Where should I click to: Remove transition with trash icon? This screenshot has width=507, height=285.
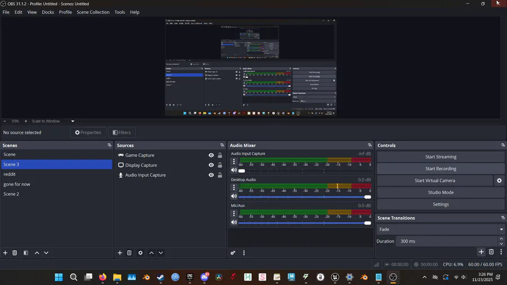(x=491, y=252)
